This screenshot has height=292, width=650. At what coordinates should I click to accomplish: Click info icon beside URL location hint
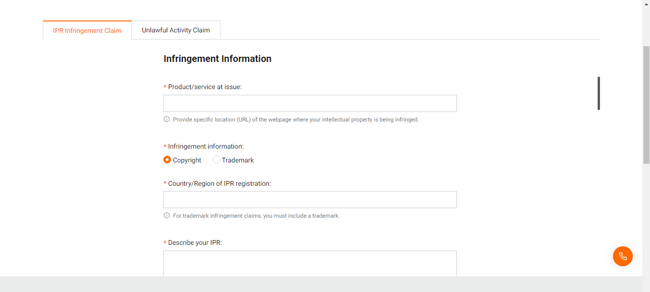click(x=167, y=120)
